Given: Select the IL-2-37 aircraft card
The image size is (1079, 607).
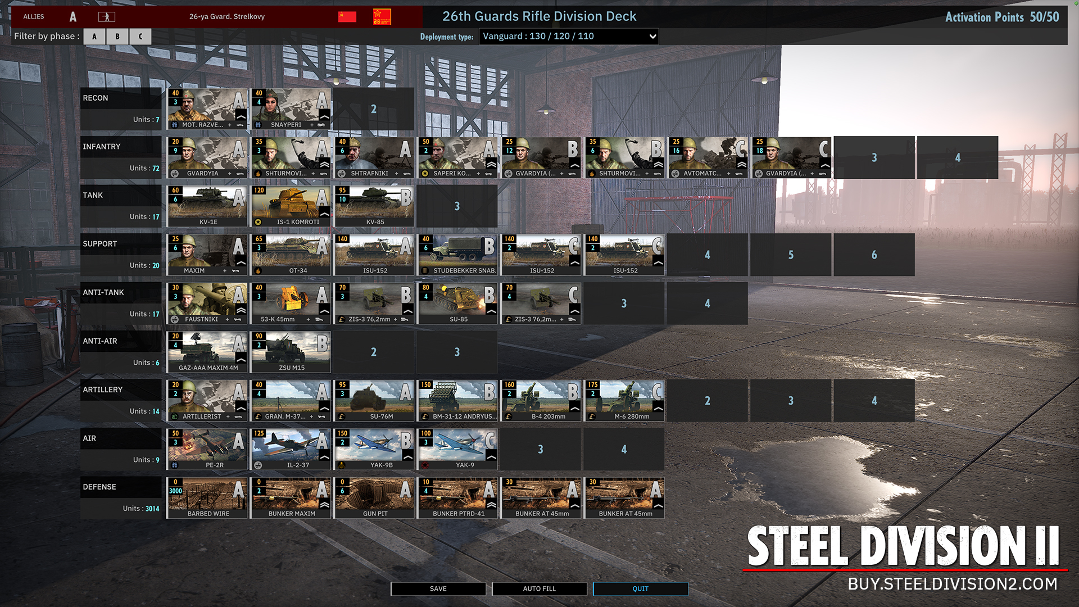Looking at the screenshot, I should click(291, 449).
